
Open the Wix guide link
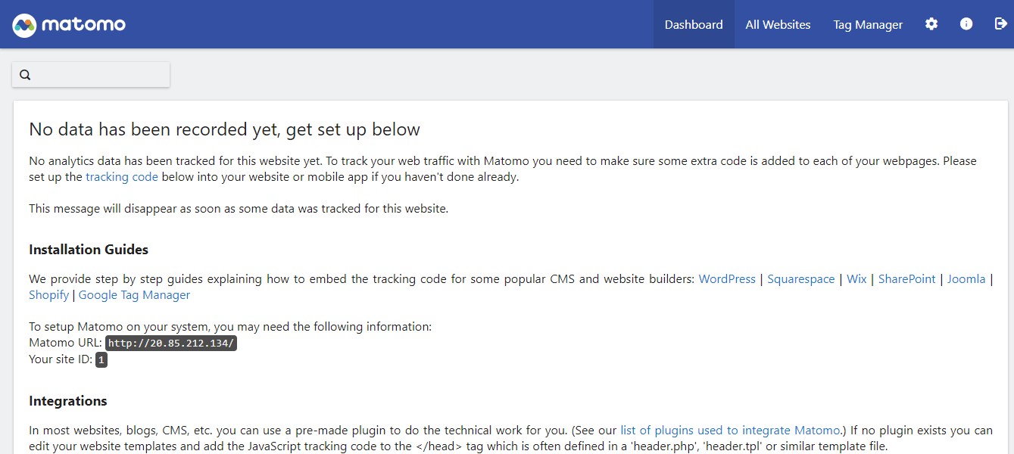[x=856, y=279]
